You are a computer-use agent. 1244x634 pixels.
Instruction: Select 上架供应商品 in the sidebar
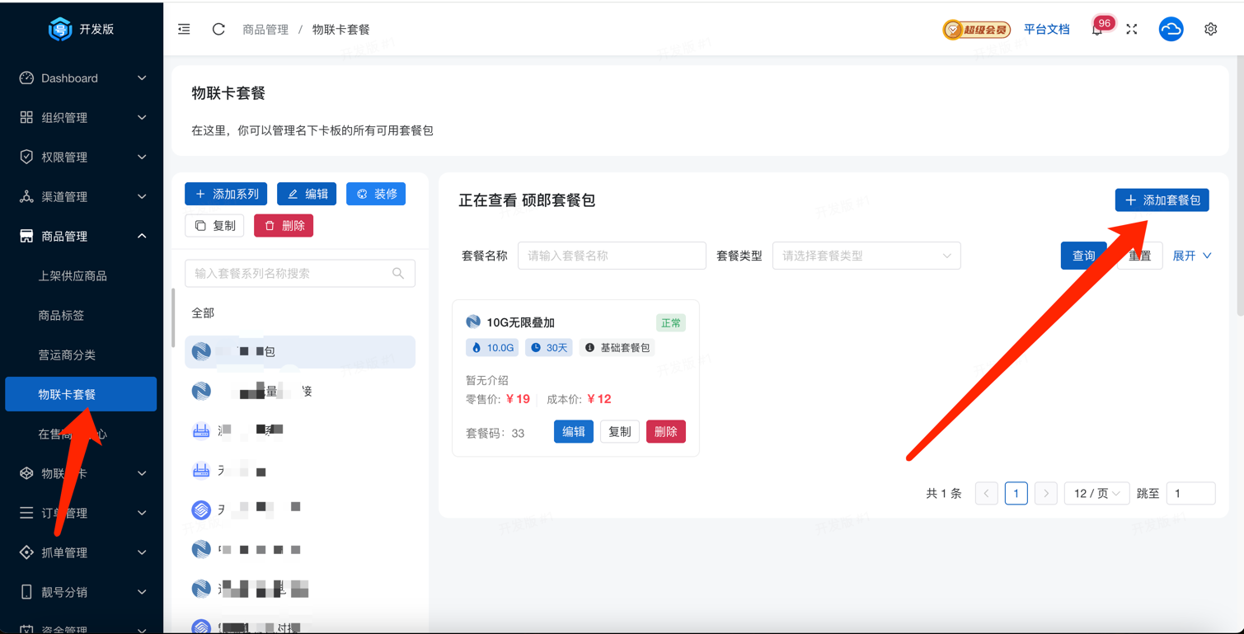coord(73,276)
